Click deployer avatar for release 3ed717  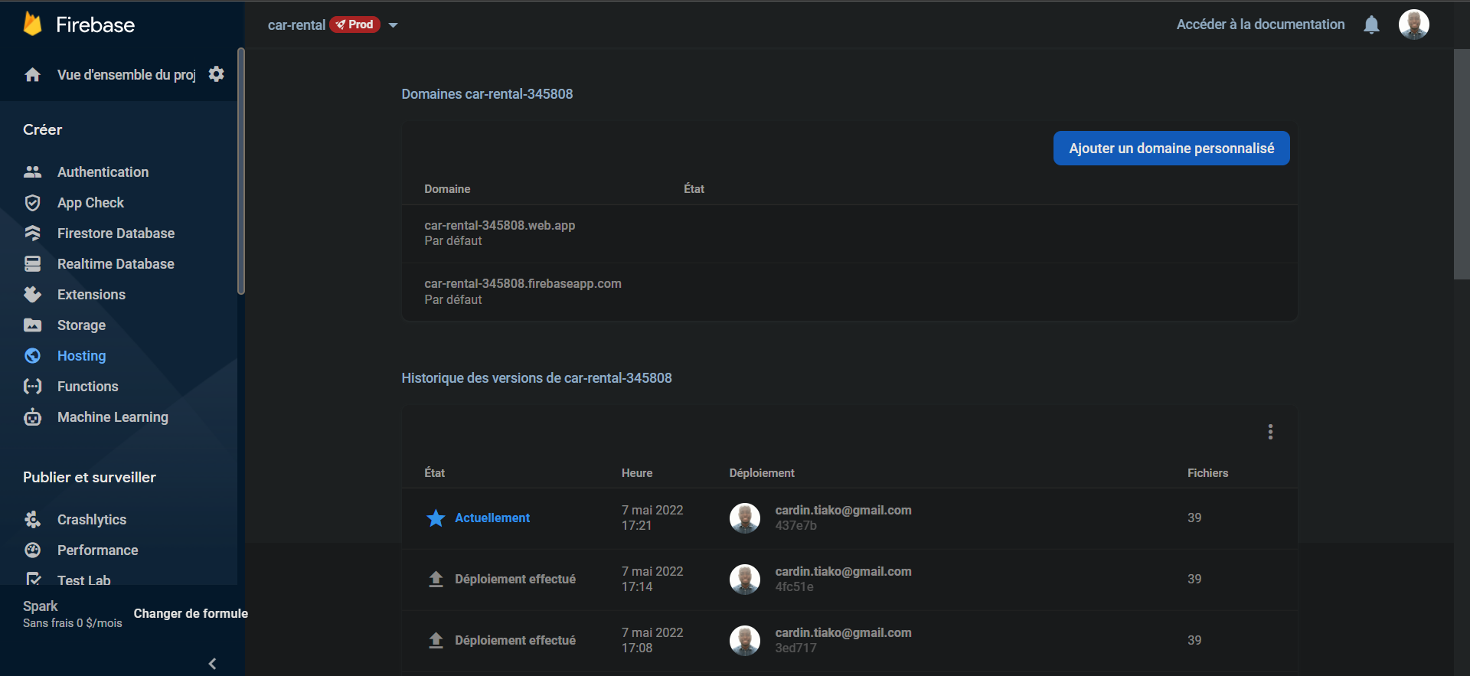point(744,640)
